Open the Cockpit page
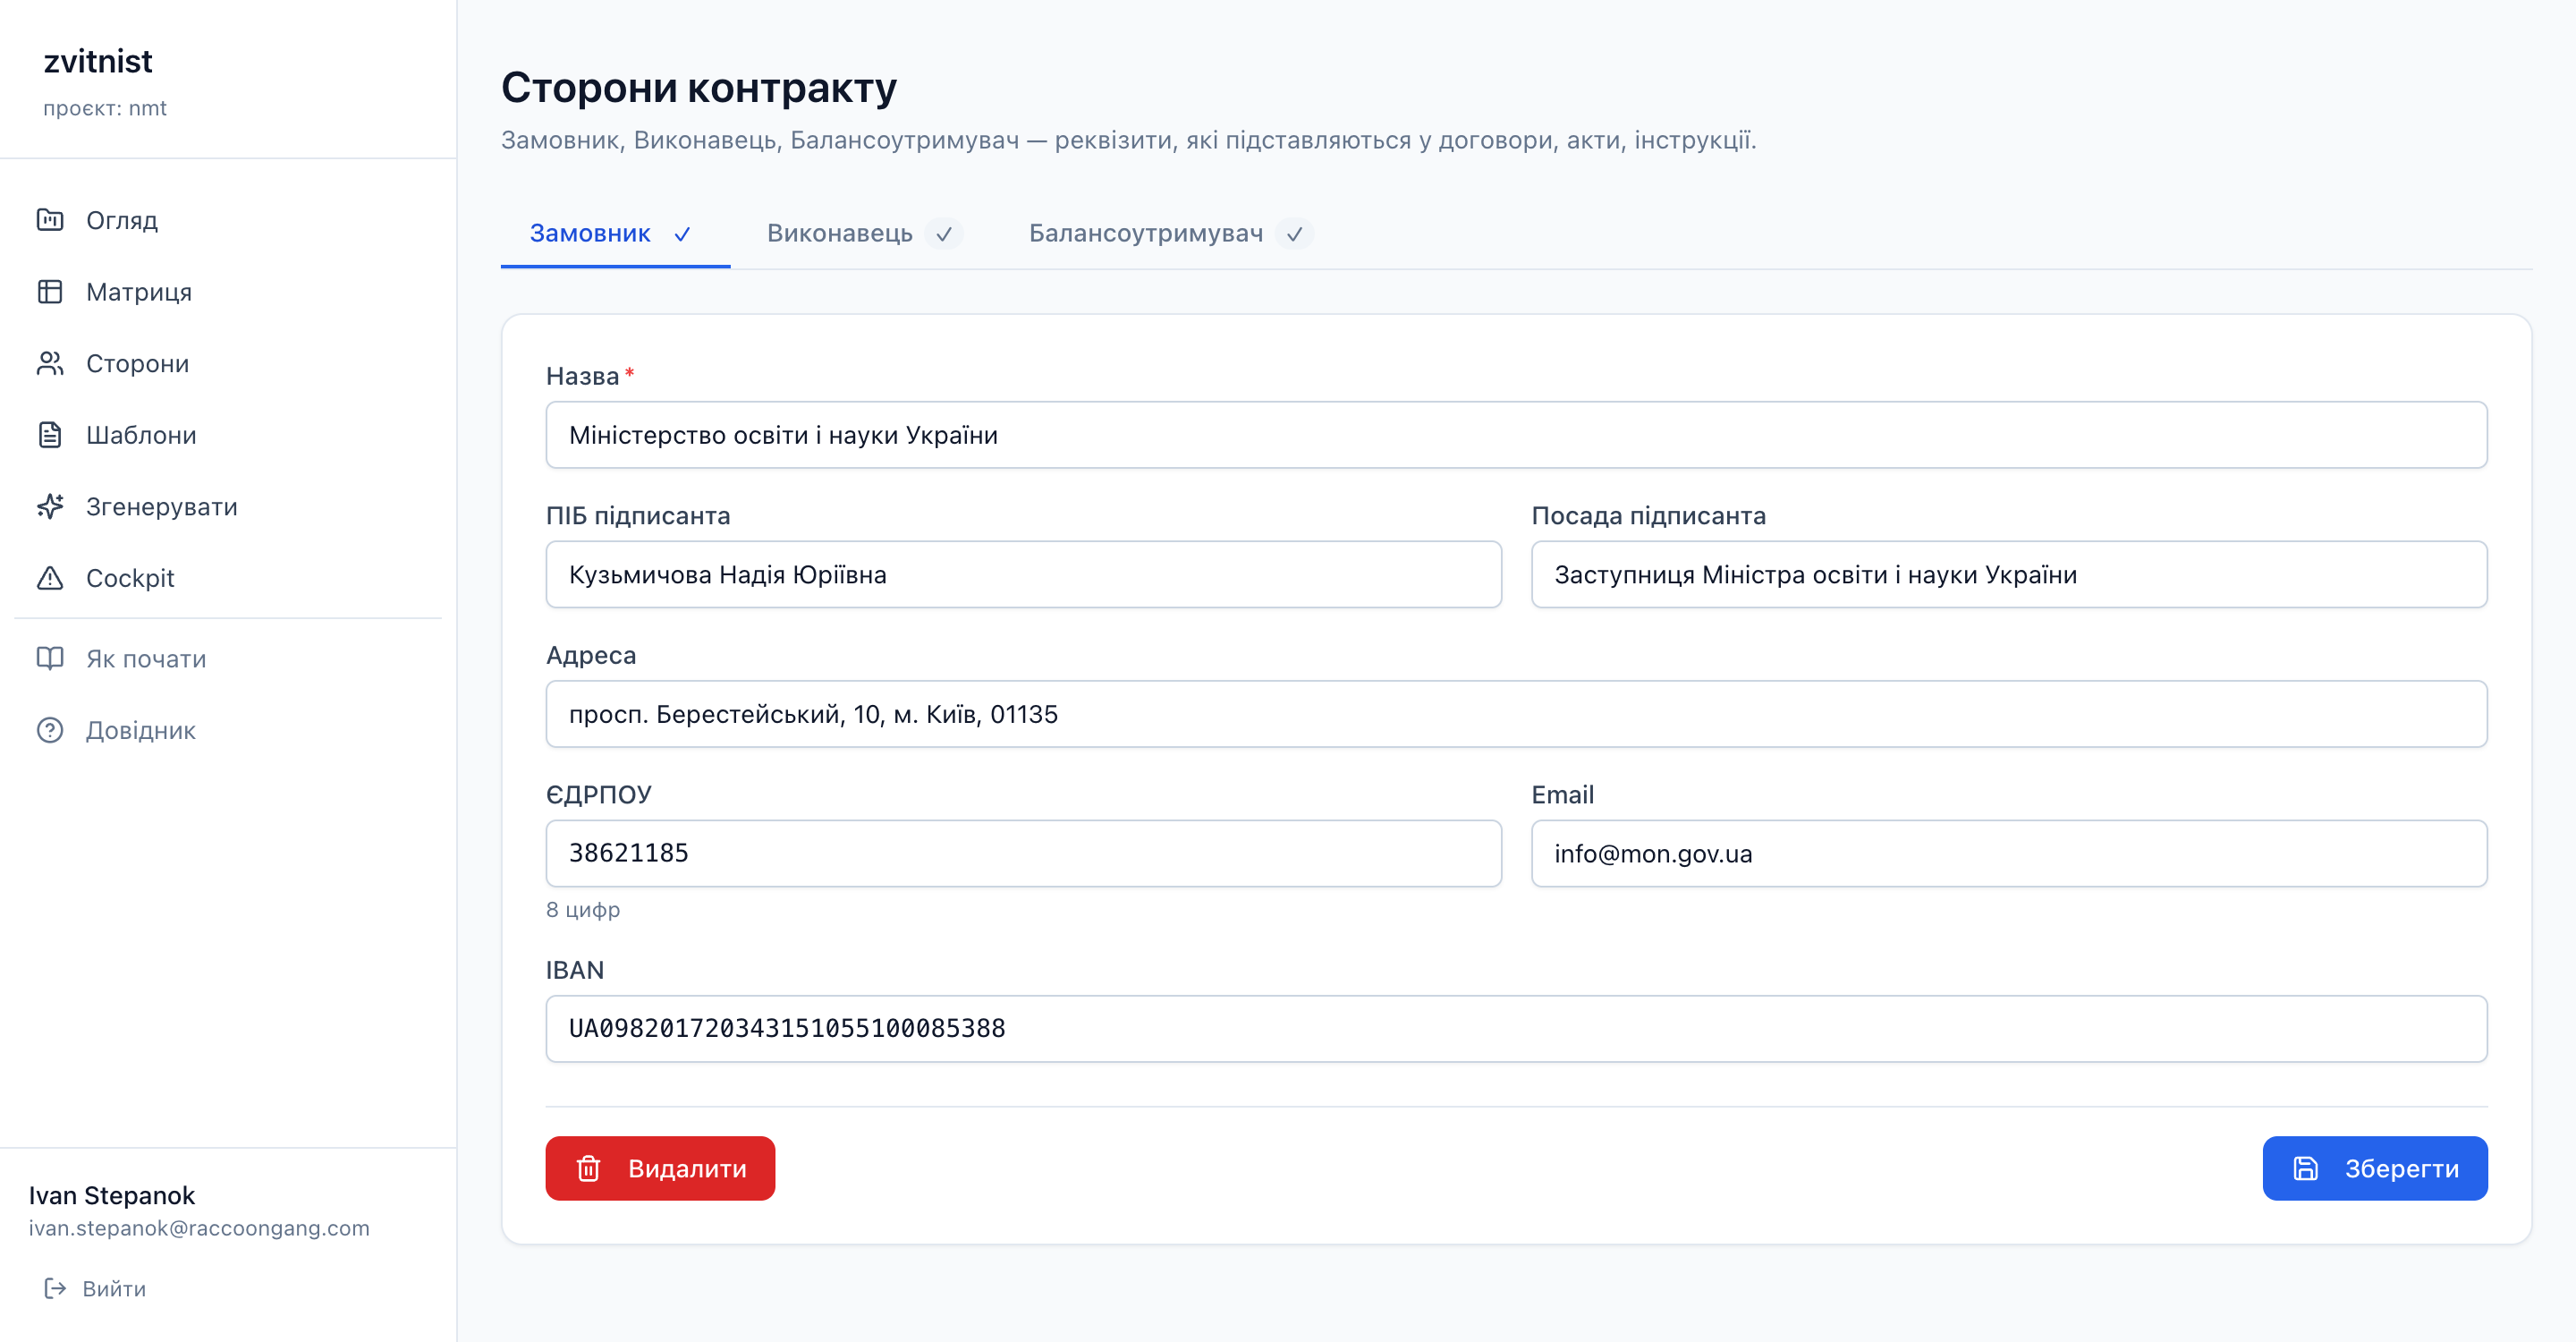 pyautogui.click(x=228, y=578)
